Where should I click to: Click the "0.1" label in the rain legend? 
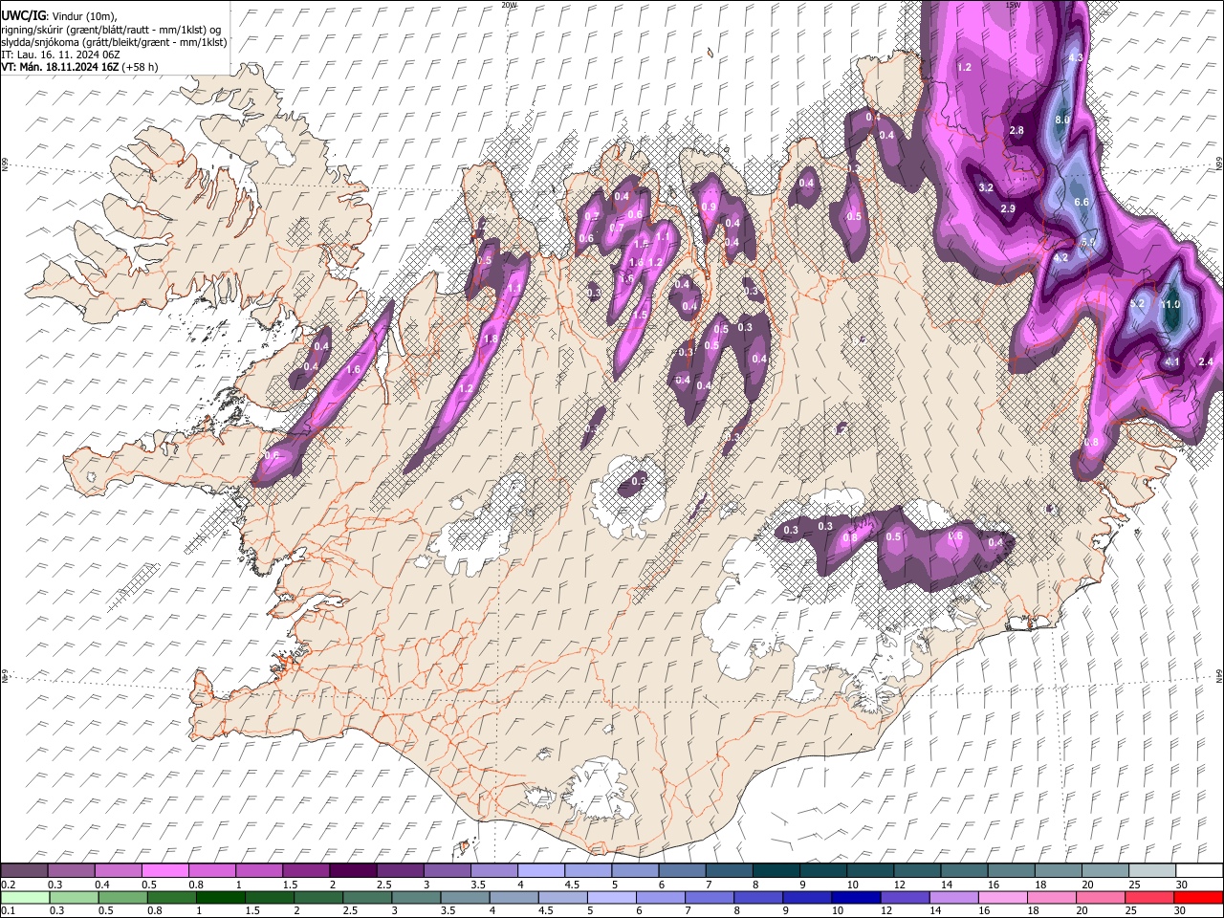[x=8, y=911]
